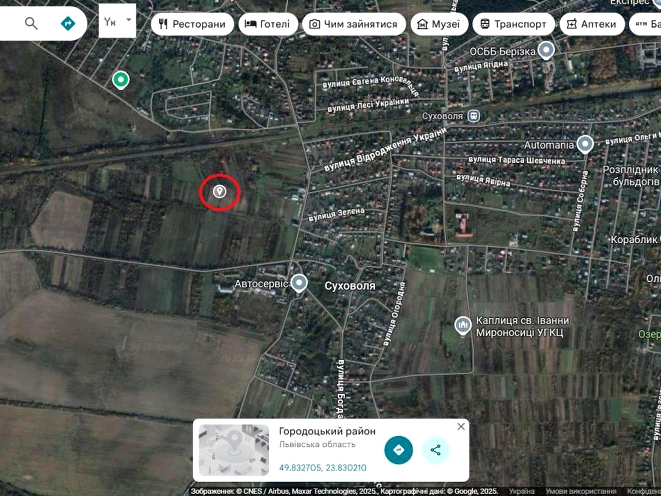Click directions button in the info card
The width and height of the screenshot is (661, 496).
[x=399, y=450]
